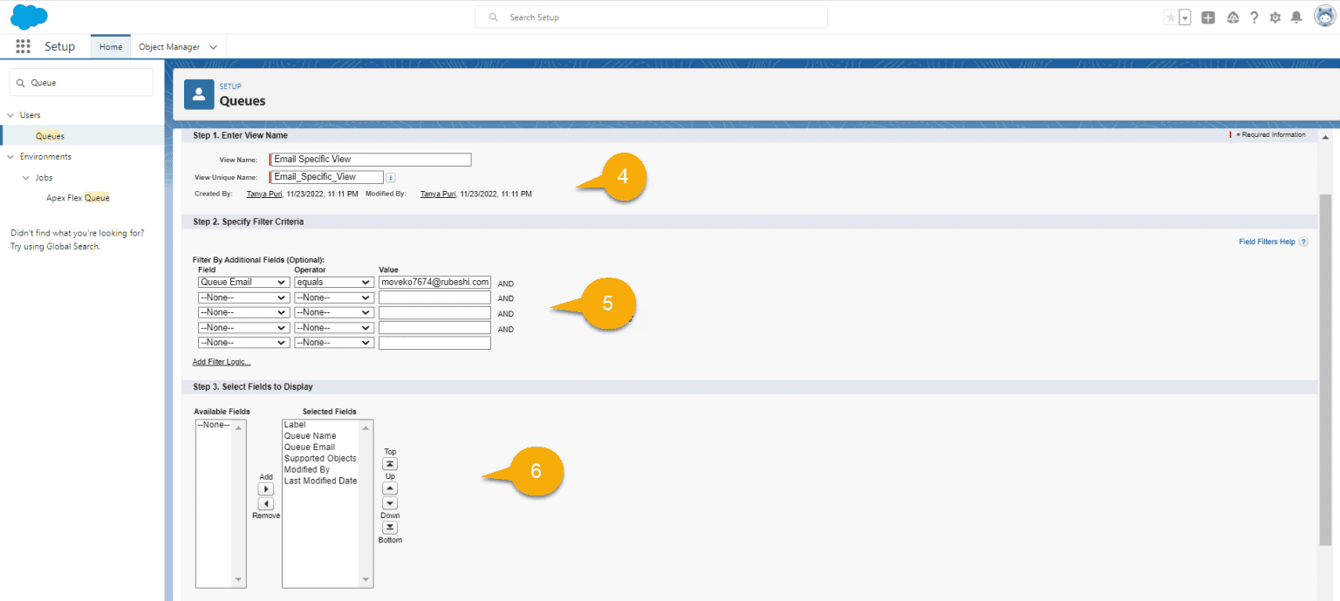Screen dimensions: 1340x601
Task: Open the Trailhead guidance center icon
Action: pyautogui.click(x=1233, y=17)
